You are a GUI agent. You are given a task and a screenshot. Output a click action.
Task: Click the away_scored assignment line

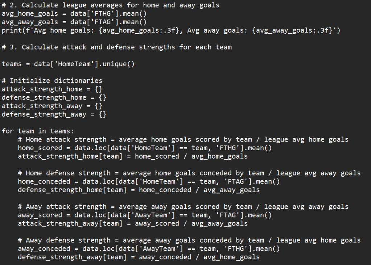[x=144, y=215]
